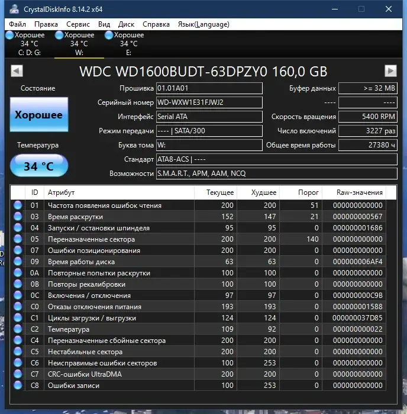Click status orb of attribute C0 row

pyautogui.click(x=18, y=307)
